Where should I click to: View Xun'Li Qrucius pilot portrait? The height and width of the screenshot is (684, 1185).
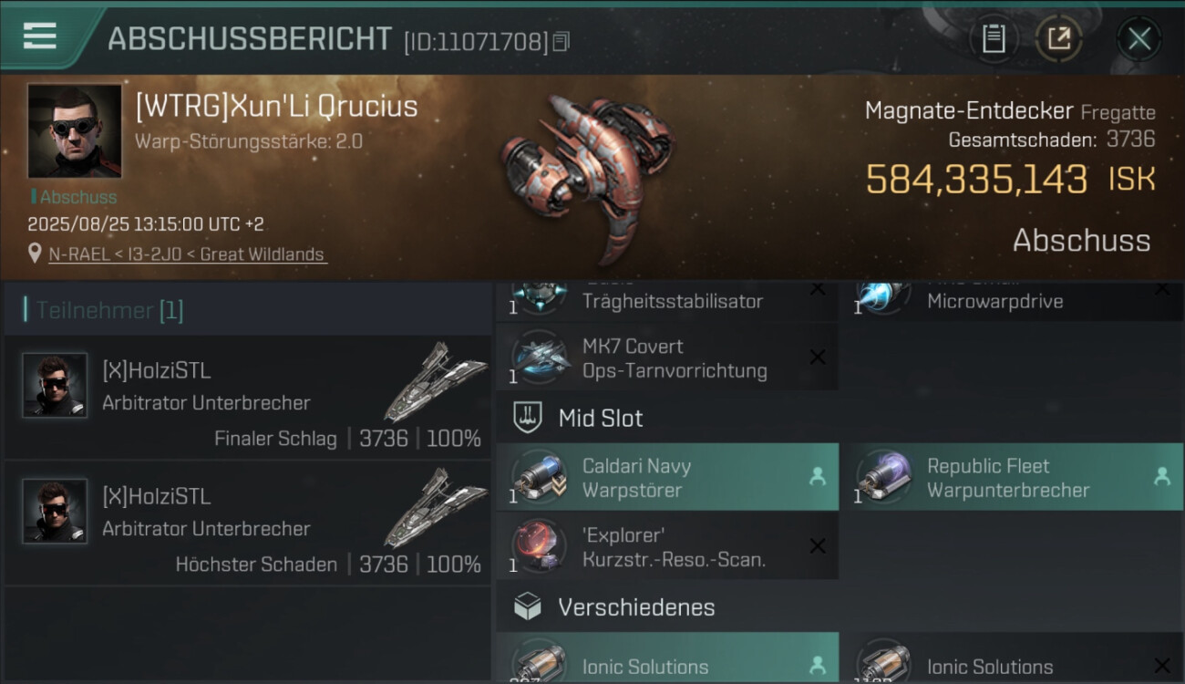pyautogui.click(x=75, y=131)
